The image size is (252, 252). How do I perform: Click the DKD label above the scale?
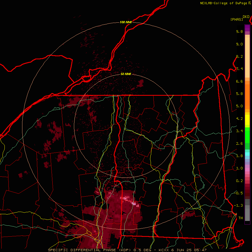coord(246,17)
